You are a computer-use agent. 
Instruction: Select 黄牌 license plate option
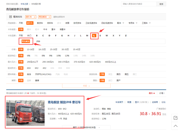click(x=37, y=81)
